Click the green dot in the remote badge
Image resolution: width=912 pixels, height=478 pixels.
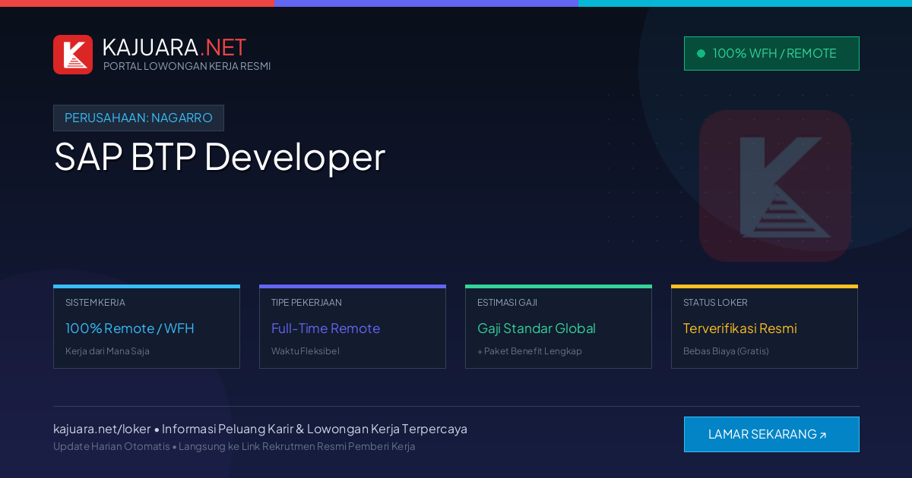point(701,53)
